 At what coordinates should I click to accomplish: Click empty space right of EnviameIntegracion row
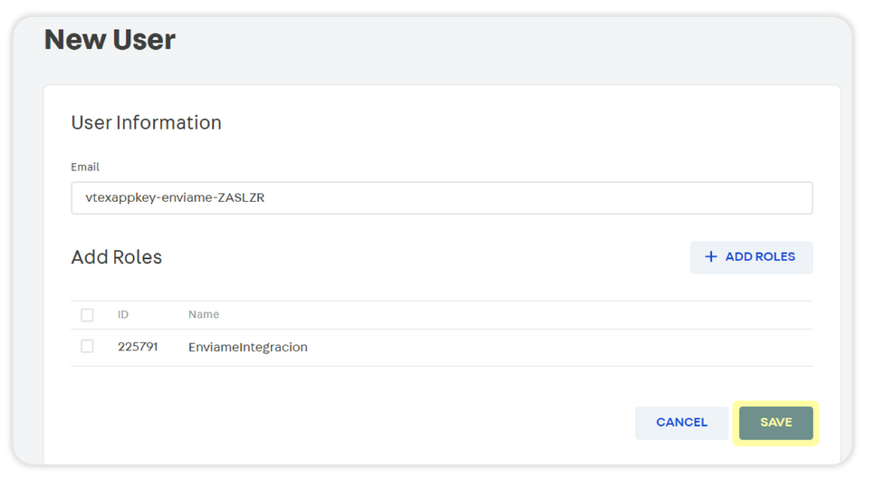pos(562,347)
